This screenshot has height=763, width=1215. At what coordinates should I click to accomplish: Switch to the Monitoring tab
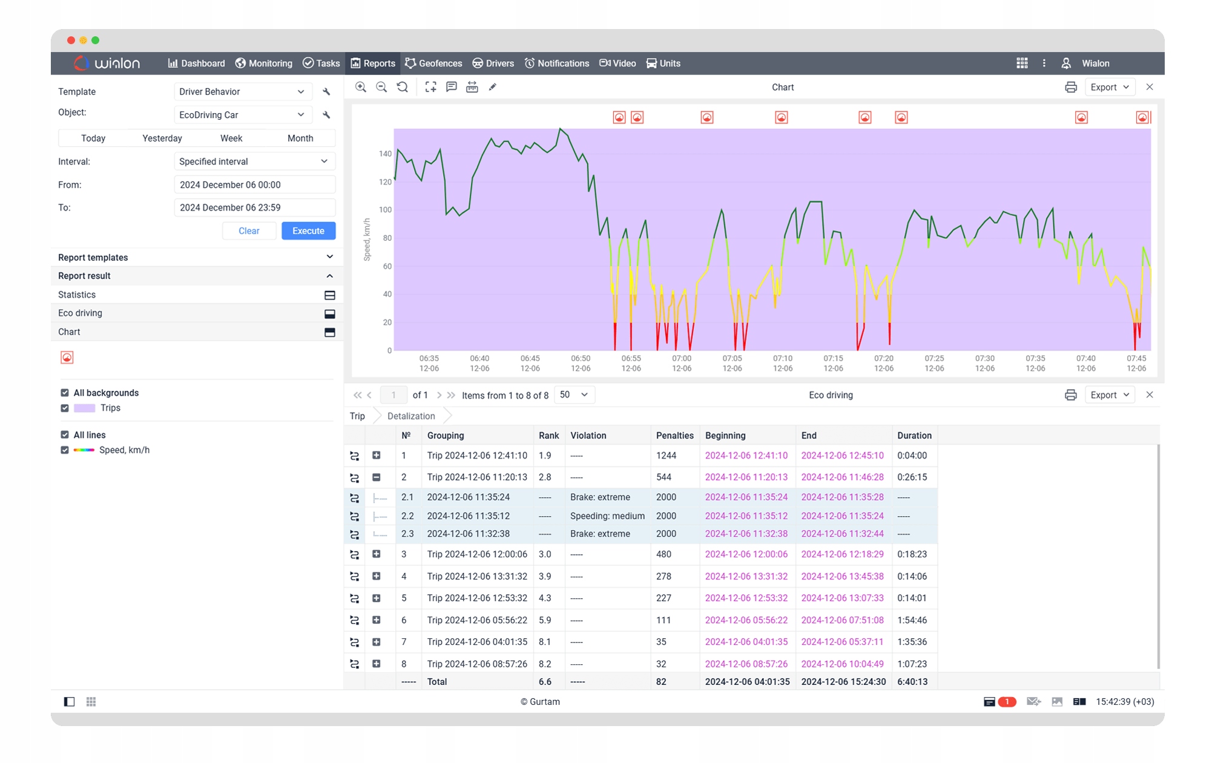click(x=264, y=64)
